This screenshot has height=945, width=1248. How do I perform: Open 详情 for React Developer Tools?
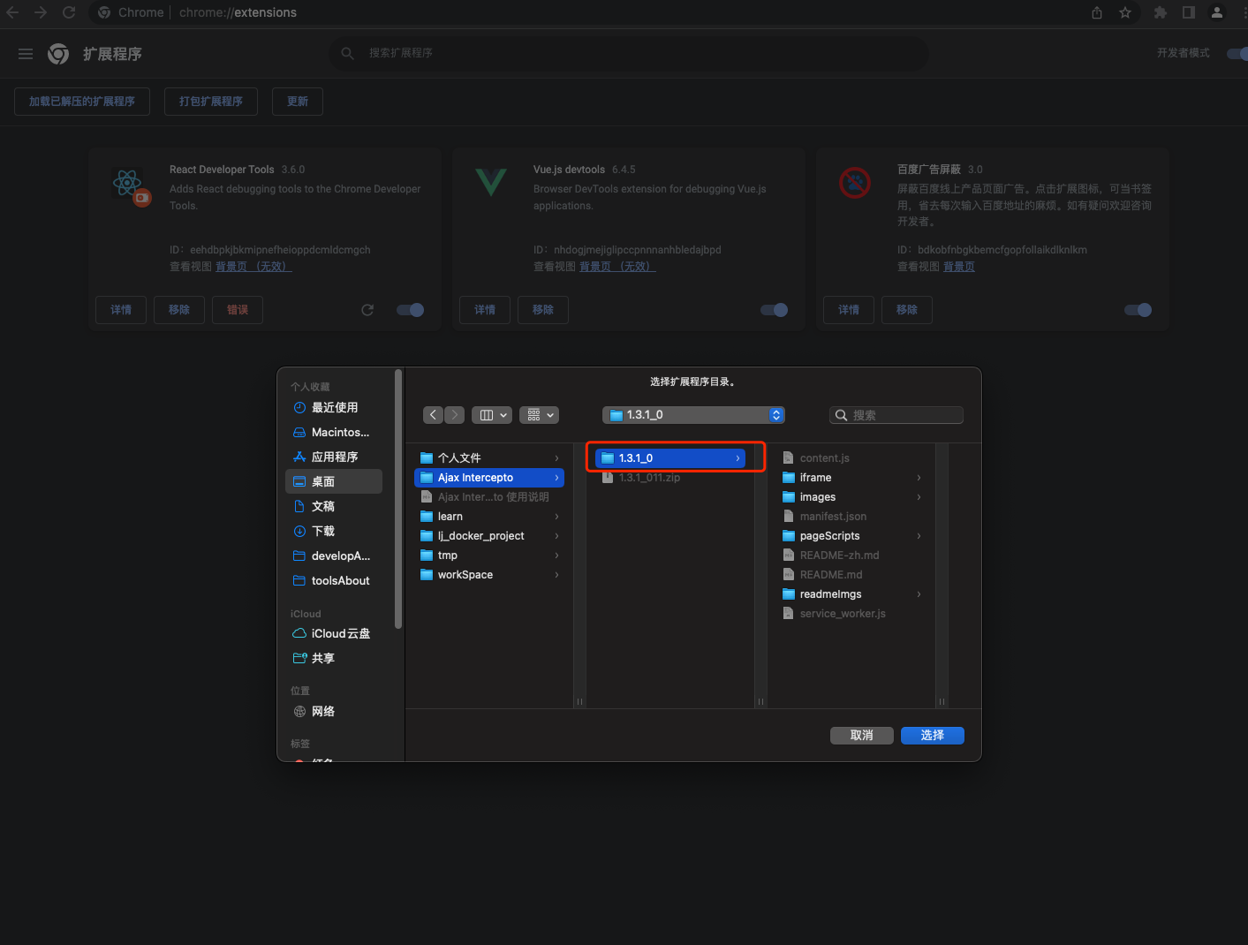pos(121,310)
